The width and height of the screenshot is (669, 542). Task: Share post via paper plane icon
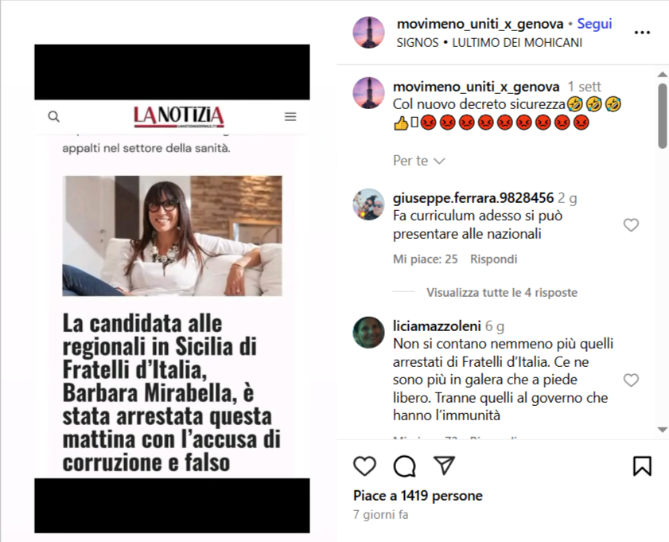coord(444,465)
